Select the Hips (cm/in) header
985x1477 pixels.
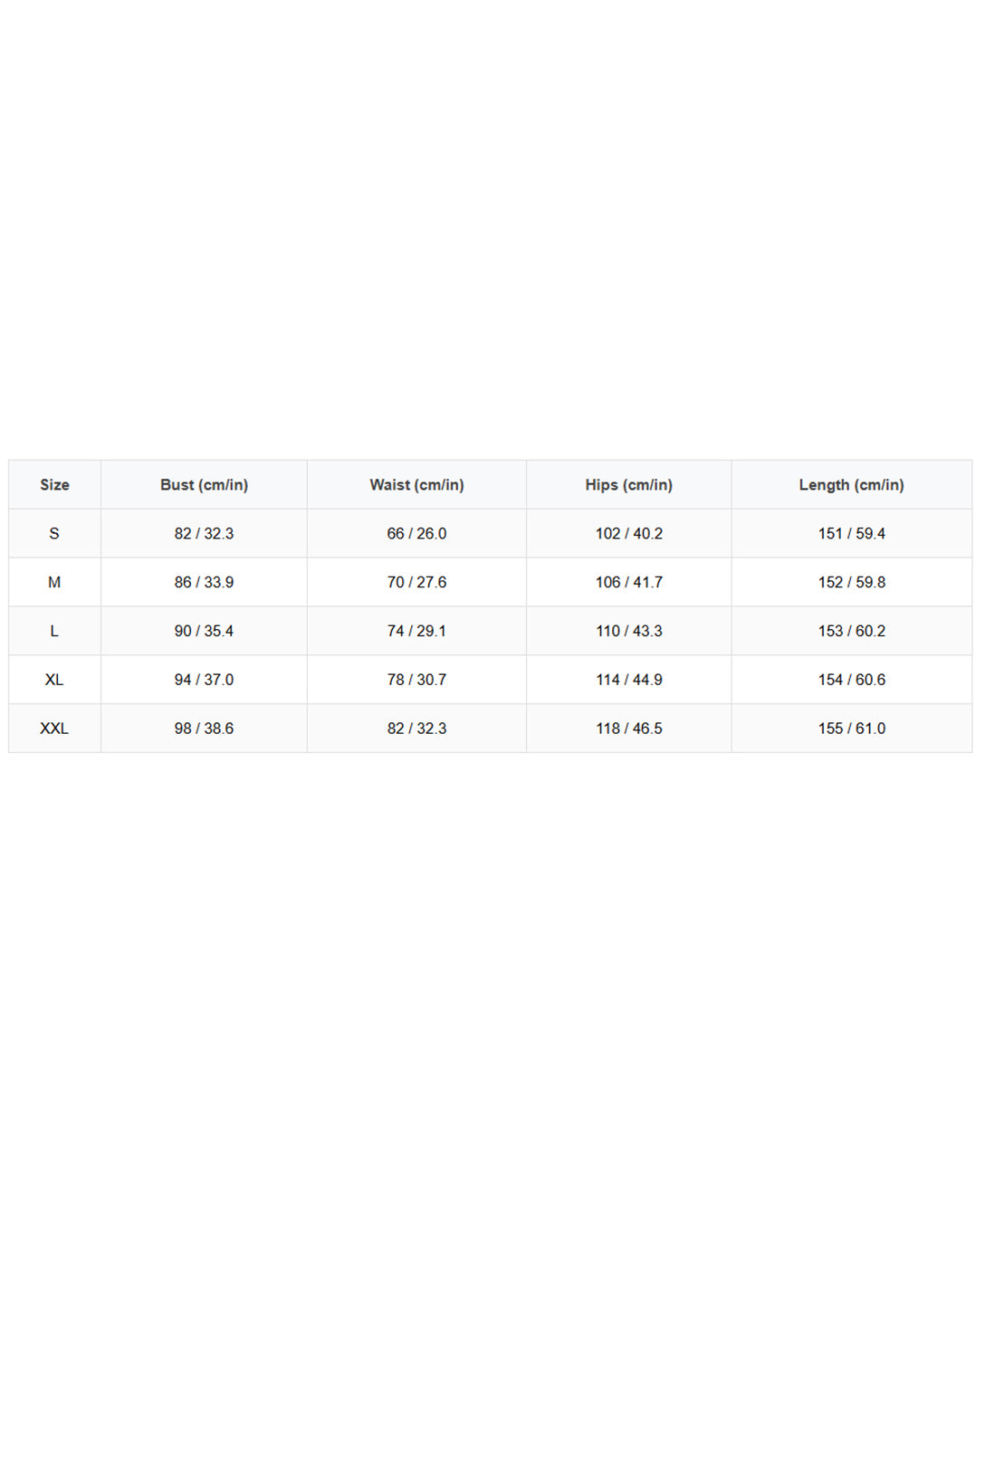coord(628,485)
